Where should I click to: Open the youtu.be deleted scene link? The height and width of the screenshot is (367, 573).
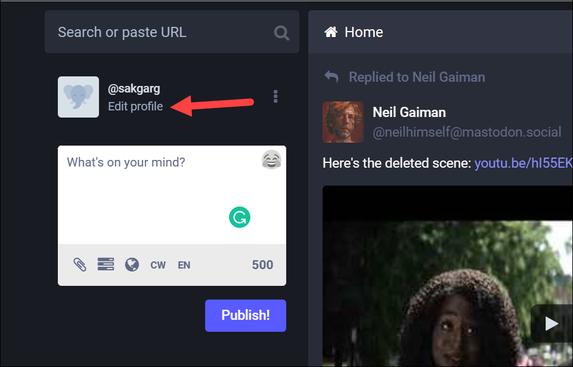[524, 163]
